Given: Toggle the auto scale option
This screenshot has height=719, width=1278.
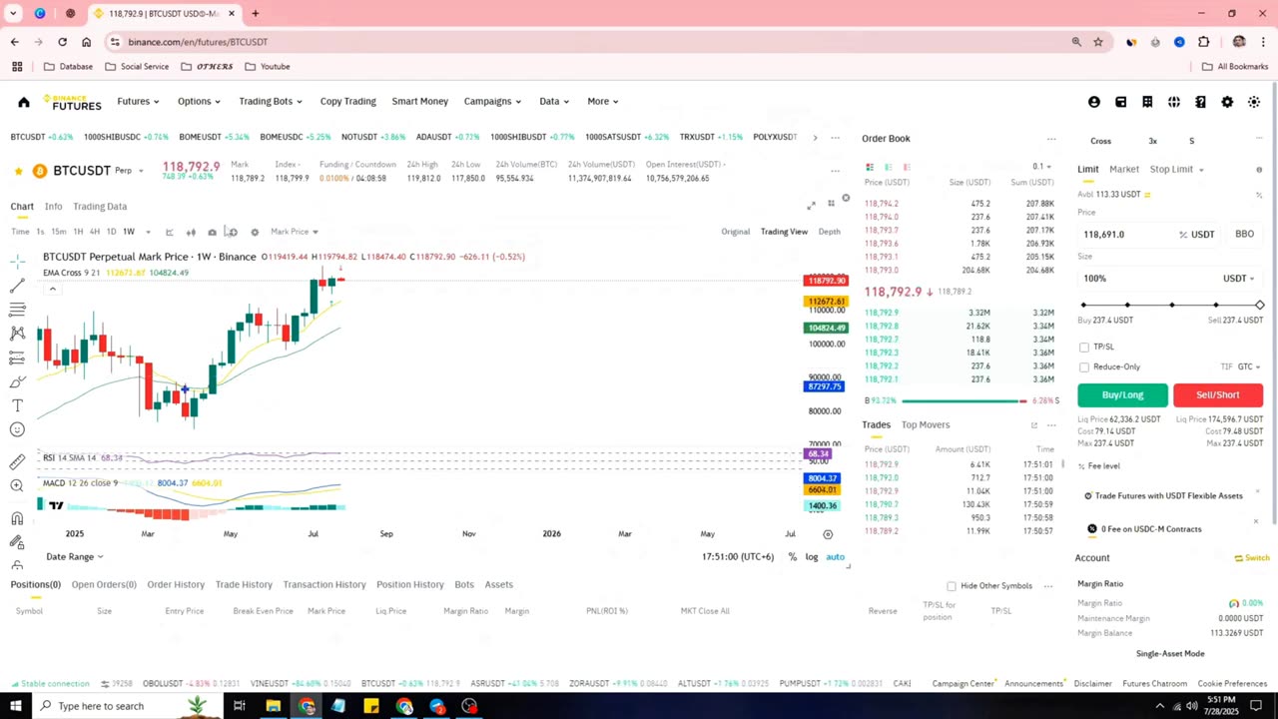Looking at the screenshot, I should tap(835, 557).
